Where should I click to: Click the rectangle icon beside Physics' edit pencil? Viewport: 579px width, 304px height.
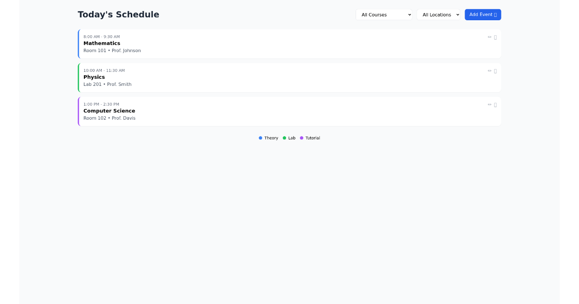(x=496, y=71)
